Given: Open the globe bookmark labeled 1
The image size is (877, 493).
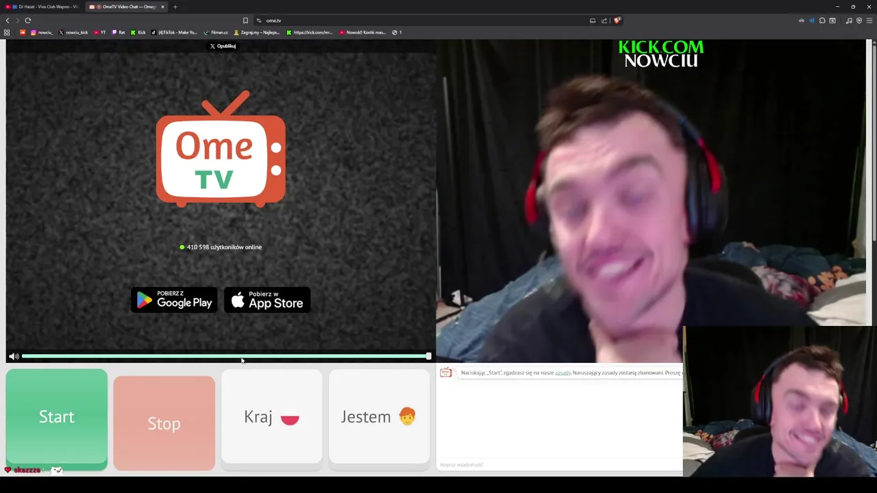Looking at the screenshot, I should click(x=397, y=32).
